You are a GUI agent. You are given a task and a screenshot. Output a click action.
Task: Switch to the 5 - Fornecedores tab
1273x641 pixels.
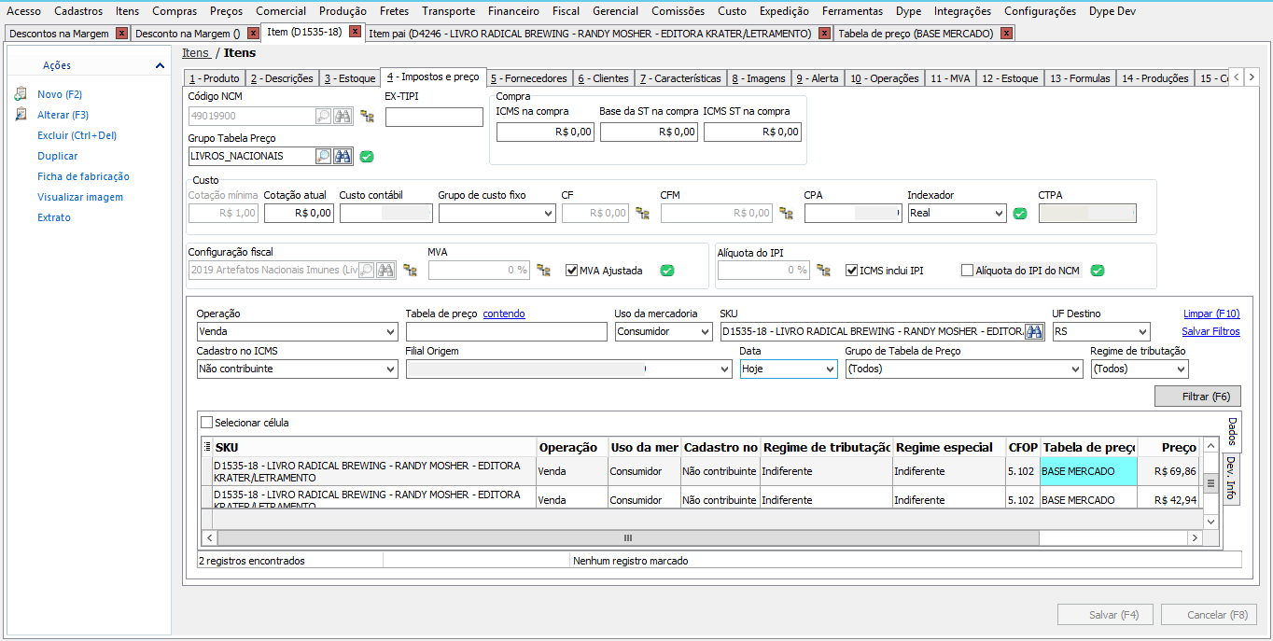point(528,78)
